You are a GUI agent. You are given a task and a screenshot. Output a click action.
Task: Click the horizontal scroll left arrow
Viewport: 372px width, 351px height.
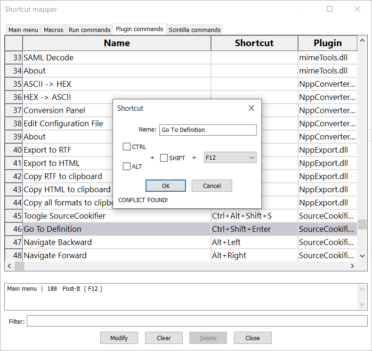(9, 266)
